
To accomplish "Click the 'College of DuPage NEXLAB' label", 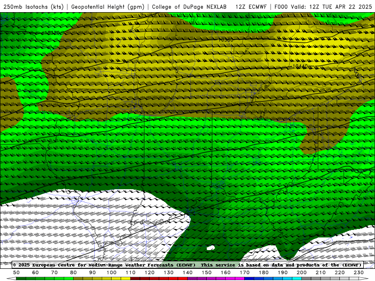I will point(189,7).
